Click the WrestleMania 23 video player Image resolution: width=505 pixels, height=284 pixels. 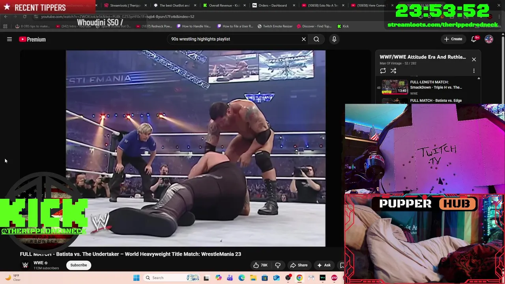pyautogui.click(x=196, y=148)
